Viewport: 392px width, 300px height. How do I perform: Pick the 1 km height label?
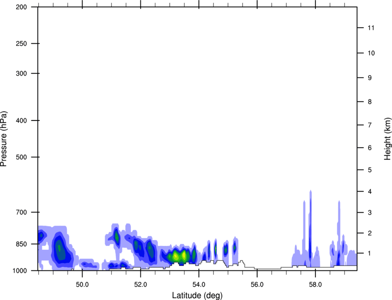pyautogui.click(x=370, y=253)
